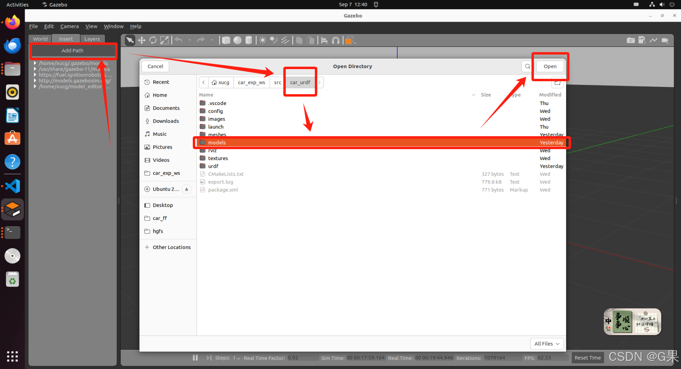Viewport: 681px width, 369px height.
Task: Open search in the Open Directory dialog
Action: (x=527, y=66)
